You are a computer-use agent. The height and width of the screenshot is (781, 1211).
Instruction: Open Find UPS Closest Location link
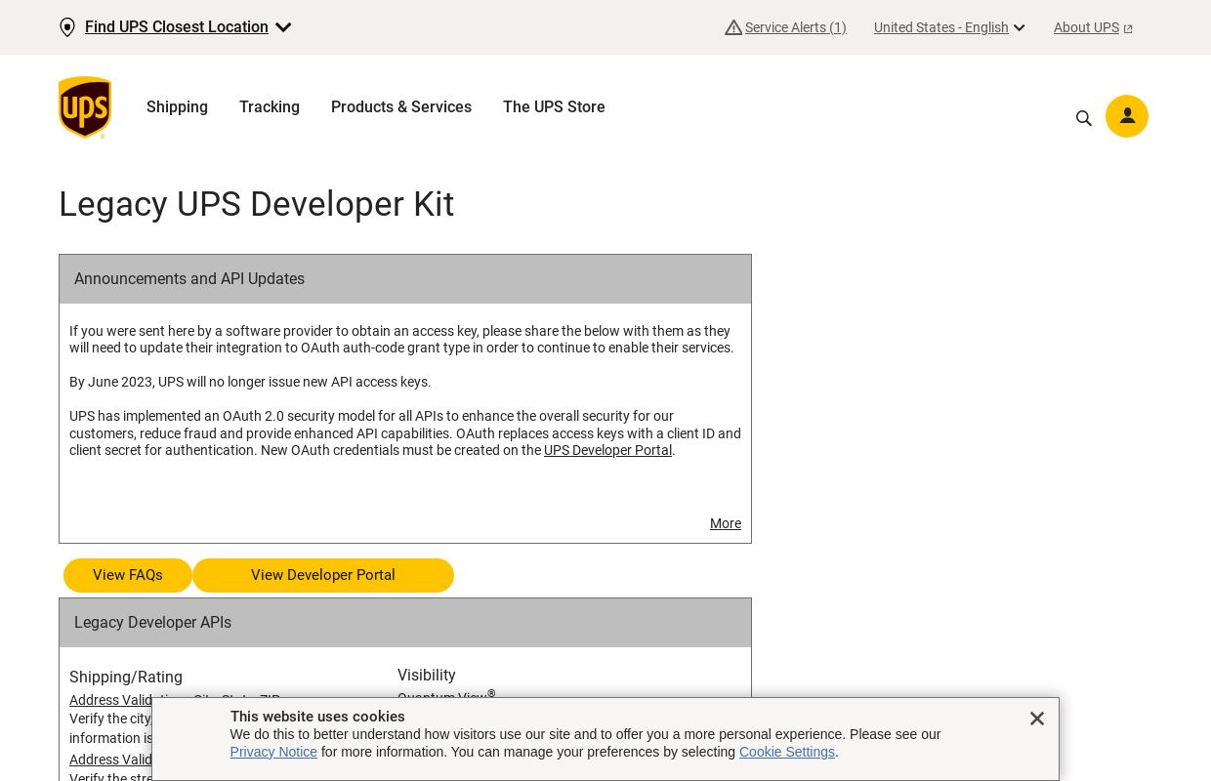click(177, 27)
